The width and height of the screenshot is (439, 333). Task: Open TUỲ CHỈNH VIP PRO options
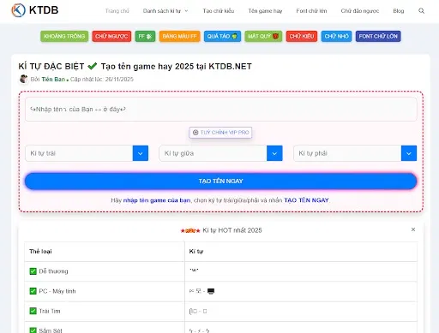tap(220, 133)
